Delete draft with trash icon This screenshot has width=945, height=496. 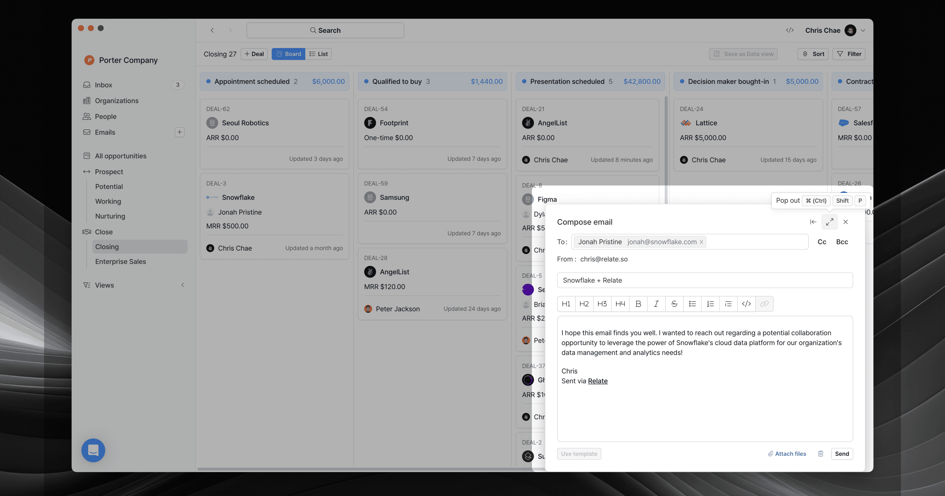[x=821, y=454]
